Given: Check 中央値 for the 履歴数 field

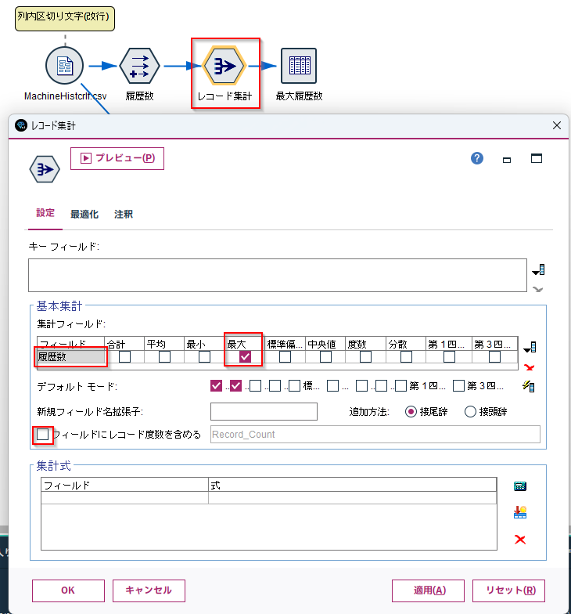Looking at the screenshot, I should pyautogui.click(x=325, y=357).
